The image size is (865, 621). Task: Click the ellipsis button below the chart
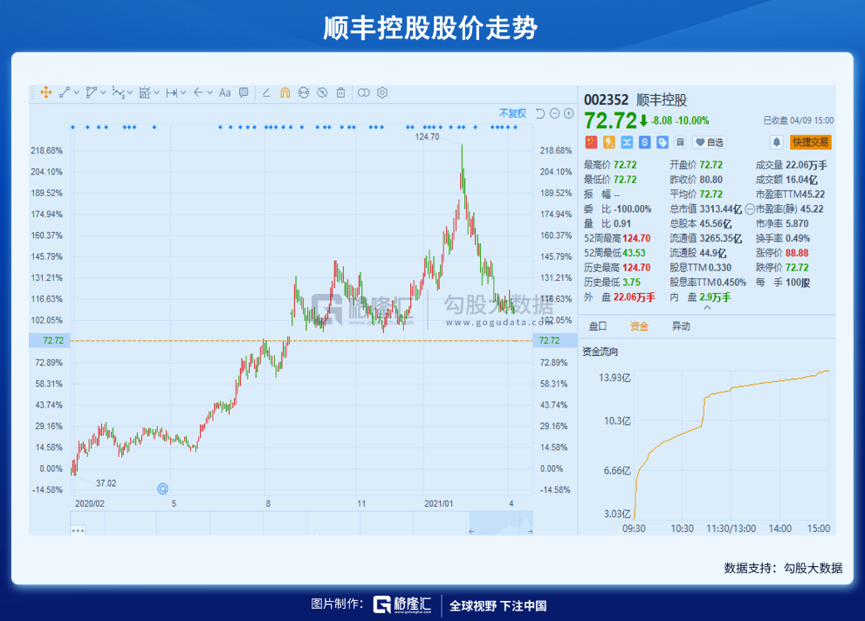click(78, 530)
